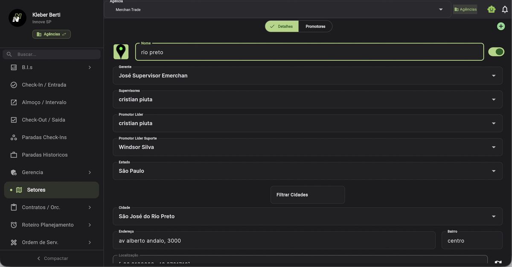Viewport: 512px width, 267px height.
Task: Toggle the sector active switch
Action: [496, 52]
